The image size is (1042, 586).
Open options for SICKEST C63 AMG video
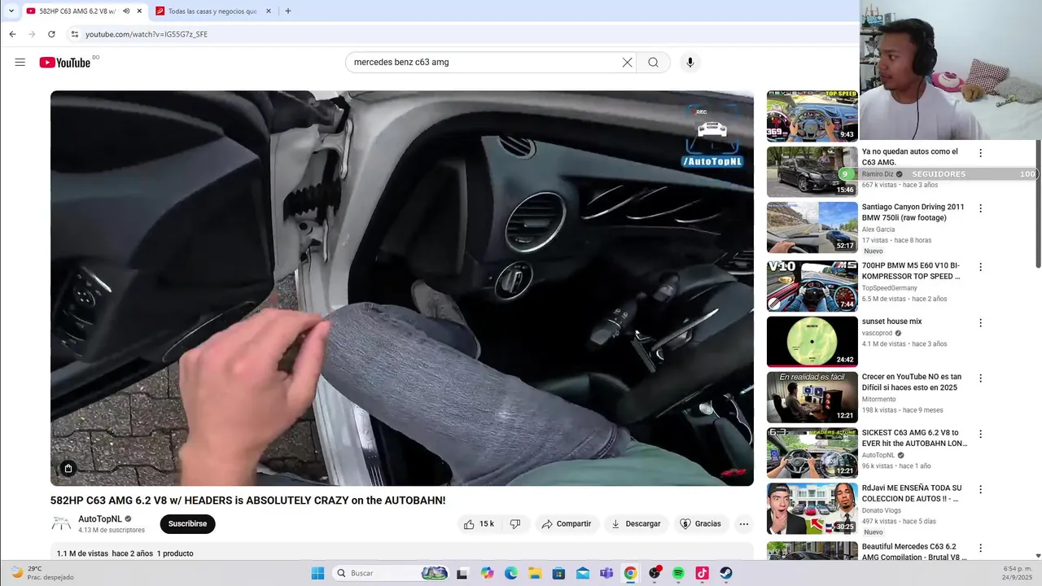coord(980,434)
